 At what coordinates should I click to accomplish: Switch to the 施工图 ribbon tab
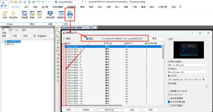click(45, 7)
